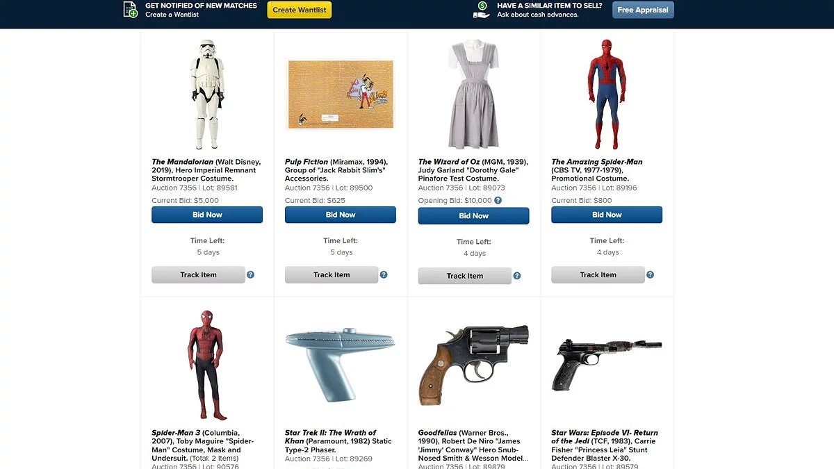Click the wantlist document icon in top banner
This screenshot has height=469, width=834.
point(130,10)
